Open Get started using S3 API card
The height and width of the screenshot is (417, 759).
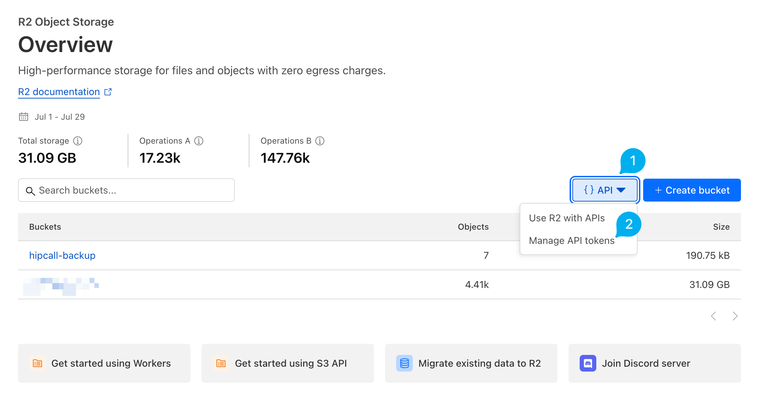click(288, 363)
